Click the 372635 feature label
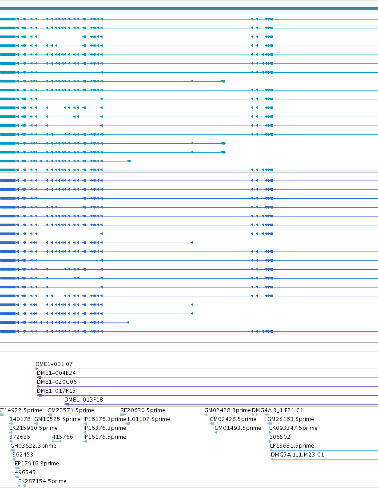This screenshot has width=378, height=488. (x=20, y=437)
